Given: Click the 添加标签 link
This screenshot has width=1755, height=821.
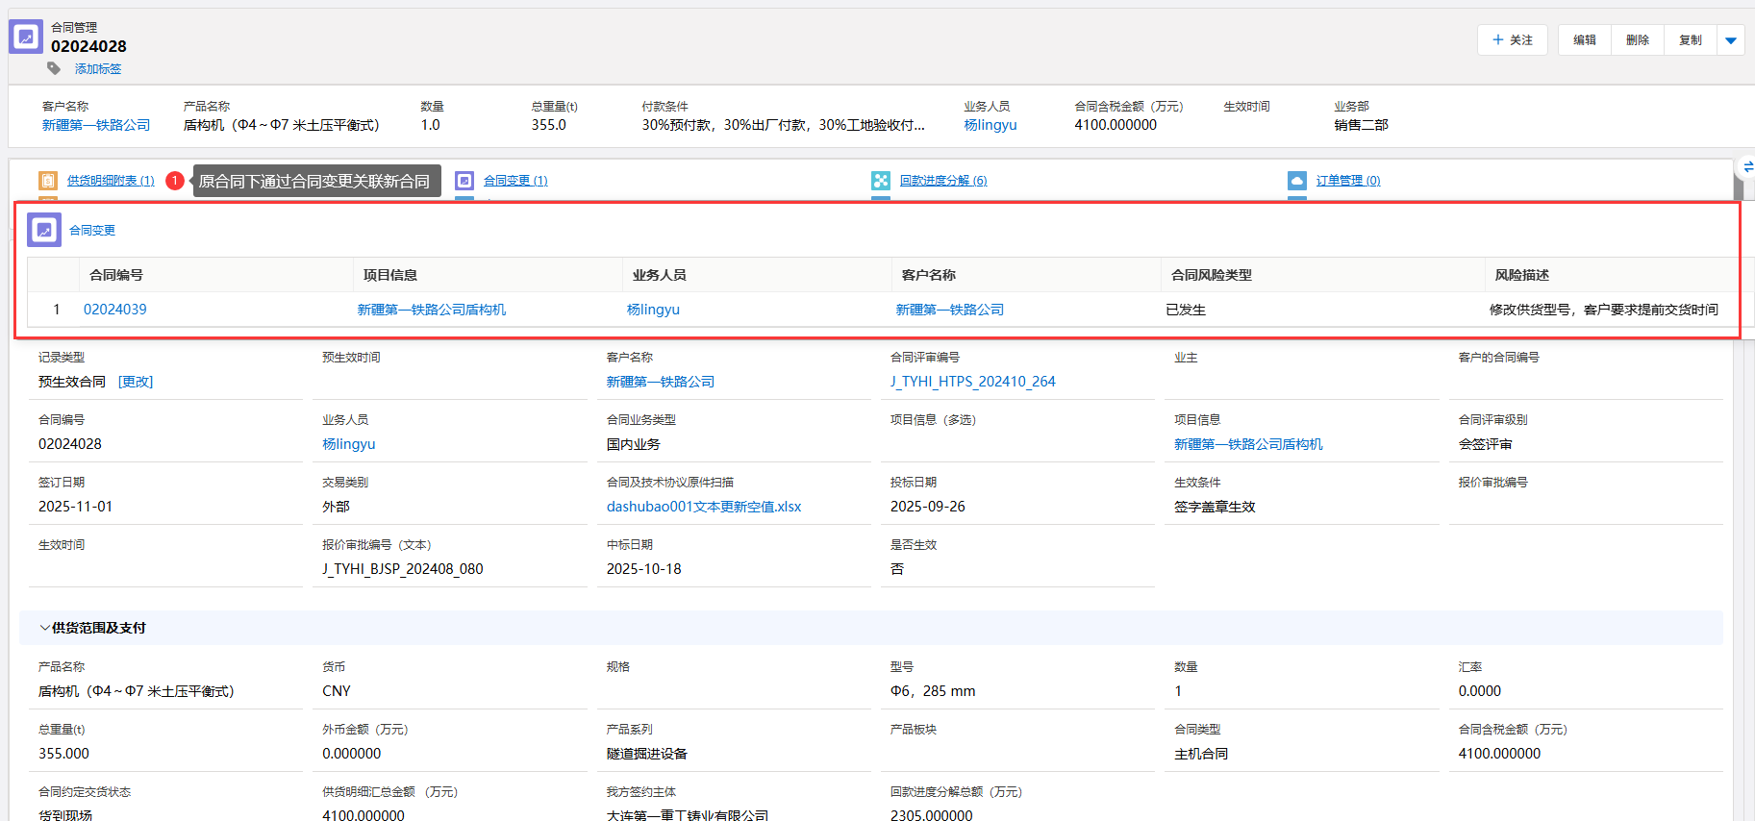Looking at the screenshot, I should pos(98,69).
